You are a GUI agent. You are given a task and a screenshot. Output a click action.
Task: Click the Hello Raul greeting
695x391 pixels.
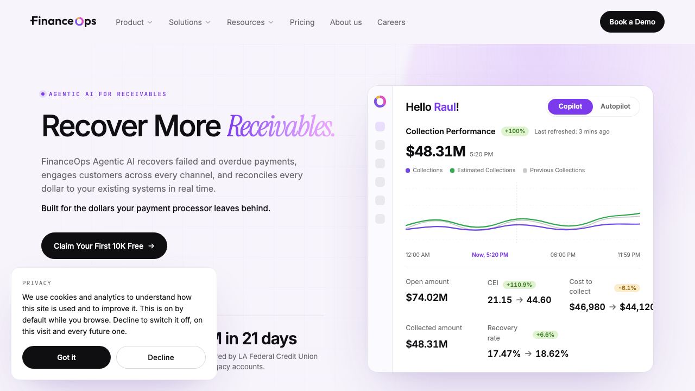432,107
